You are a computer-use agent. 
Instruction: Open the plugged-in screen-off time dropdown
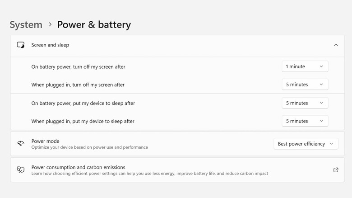pos(305,85)
